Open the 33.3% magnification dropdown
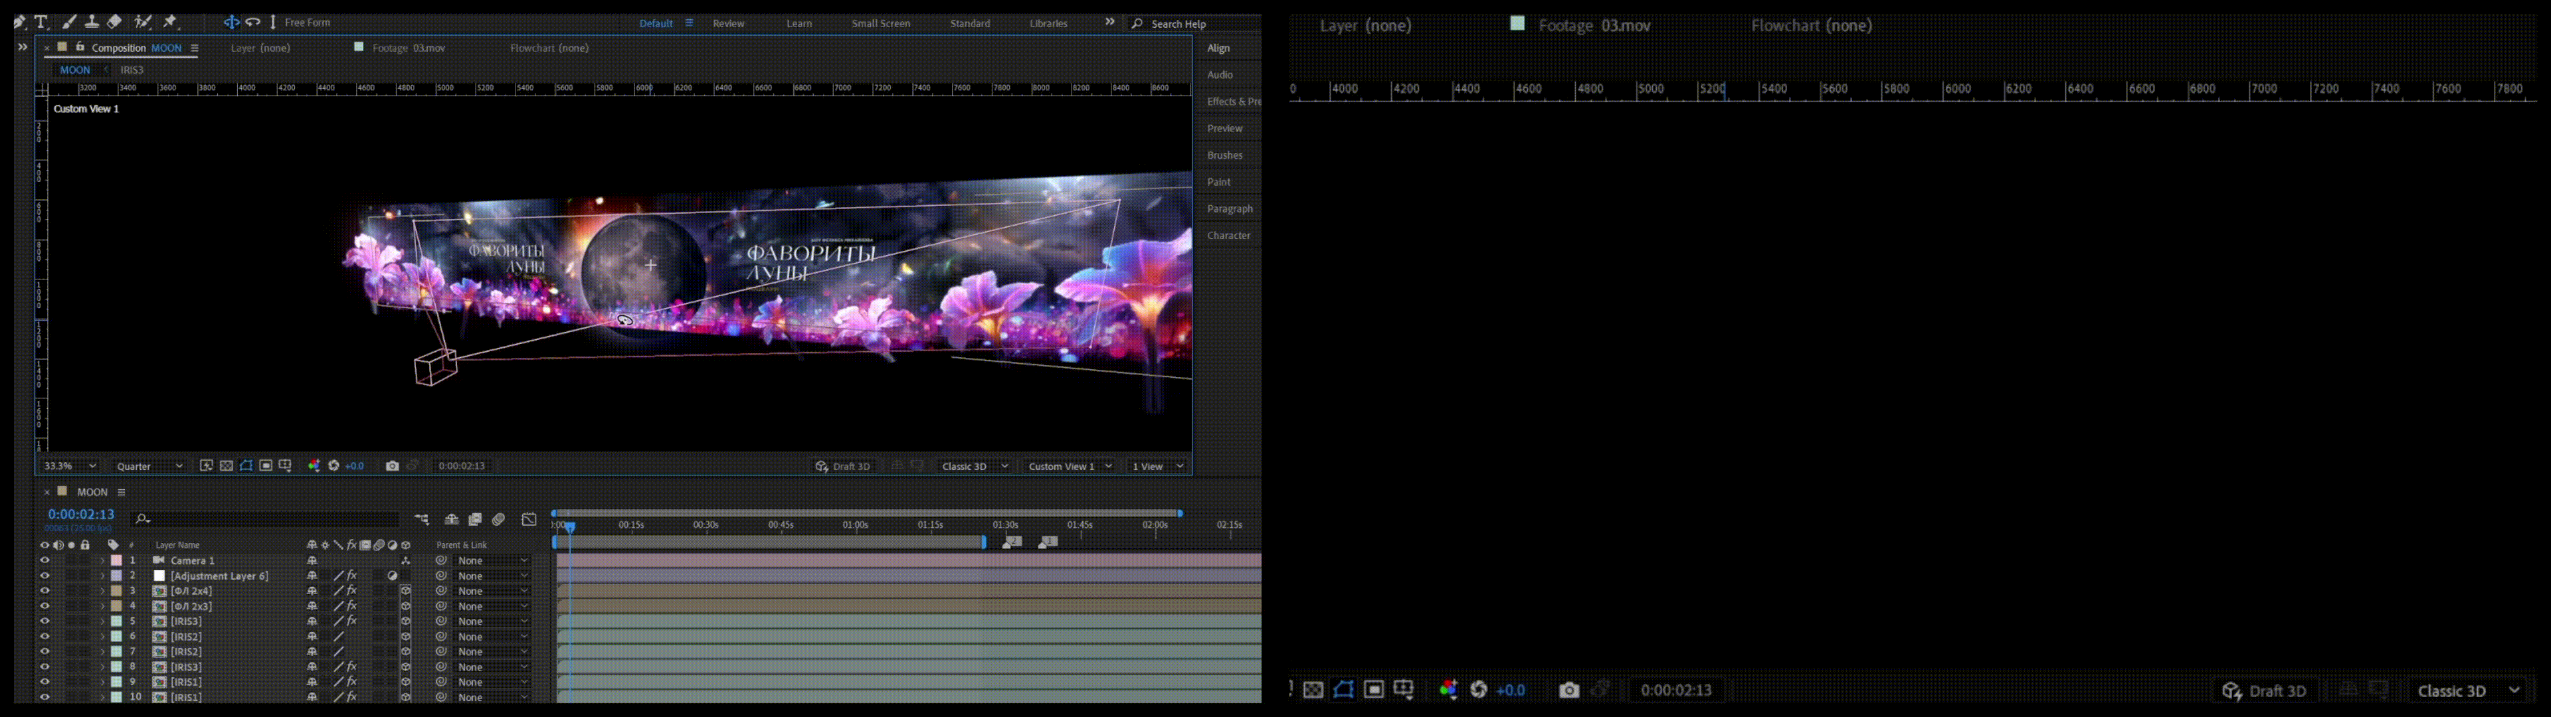This screenshot has width=2551, height=717. click(x=70, y=465)
